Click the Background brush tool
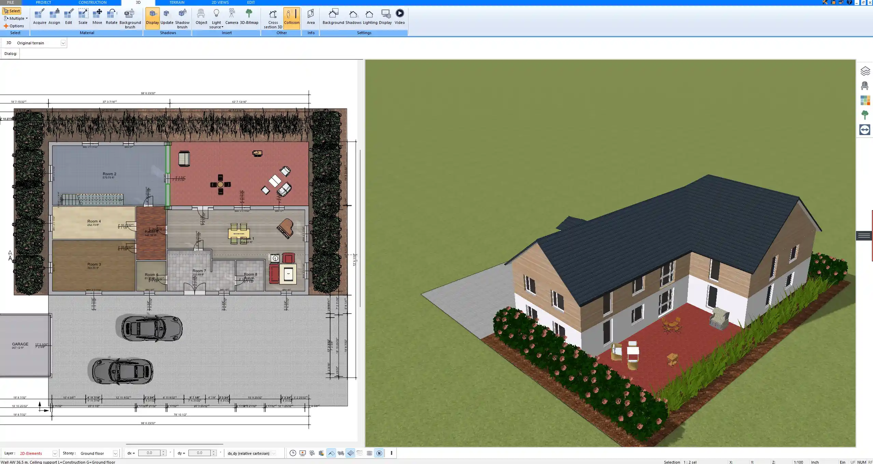Image resolution: width=873 pixels, height=464 pixels. coord(130,18)
